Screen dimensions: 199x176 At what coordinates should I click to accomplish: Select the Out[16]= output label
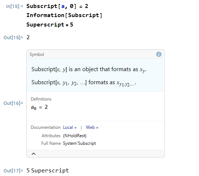click(13, 103)
